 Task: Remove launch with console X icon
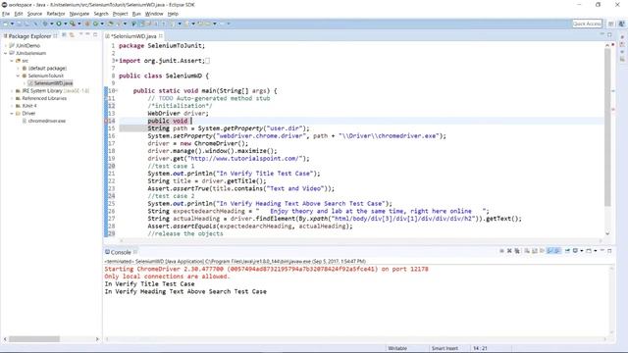(x=509, y=251)
